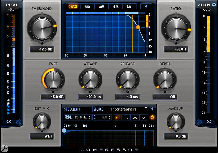218x153 pixels.
Task: Click the RATIO knob
Action: pyautogui.click(x=176, y=28)
